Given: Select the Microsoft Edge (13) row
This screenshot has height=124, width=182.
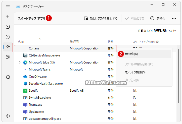Looking at the screenshot, I should 42,63.
